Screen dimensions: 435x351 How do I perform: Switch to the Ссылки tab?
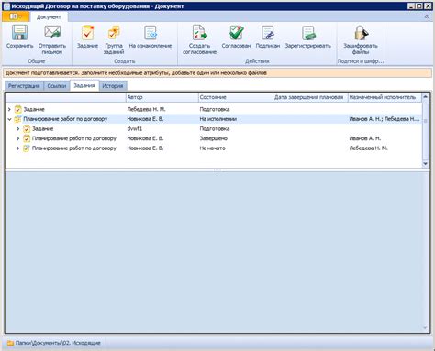[x=57, y=86]
